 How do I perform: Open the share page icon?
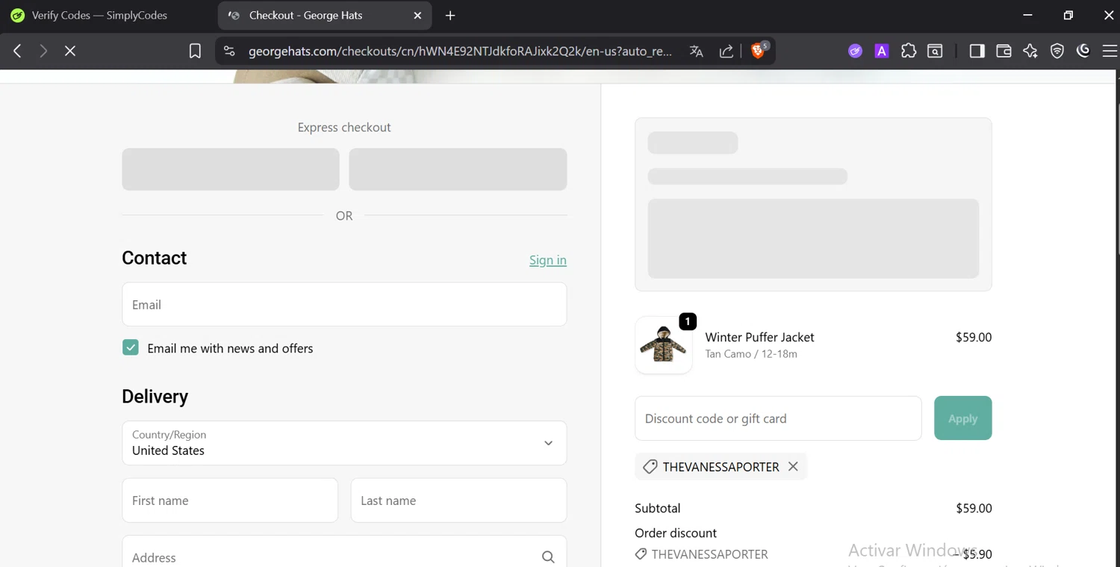[727, 51]
